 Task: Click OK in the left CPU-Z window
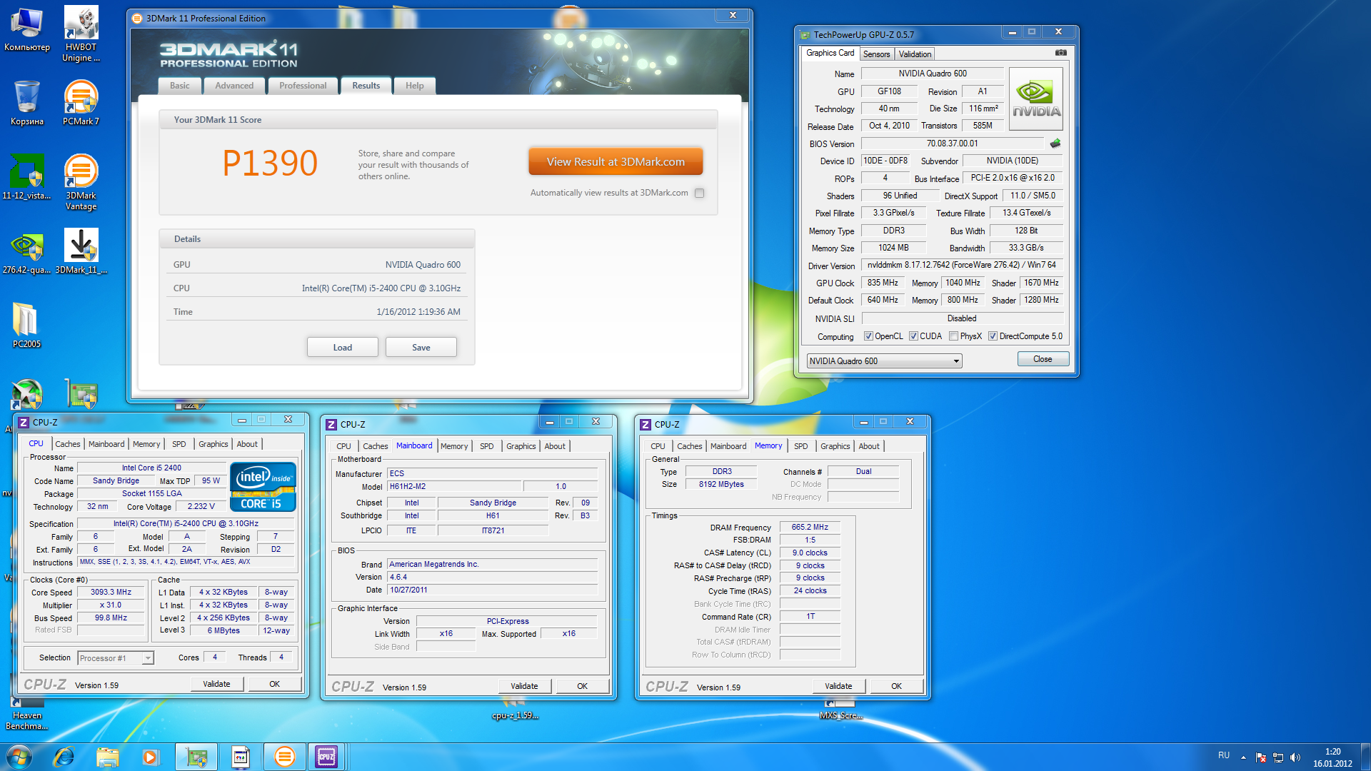(274, 684)
